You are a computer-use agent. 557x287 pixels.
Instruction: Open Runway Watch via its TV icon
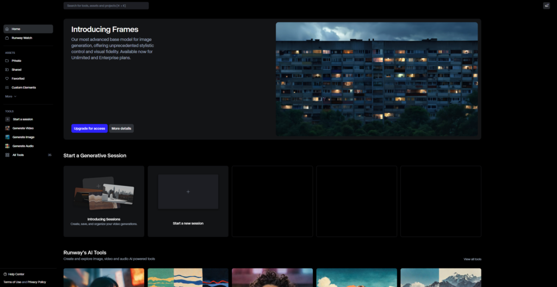[7, 38]
